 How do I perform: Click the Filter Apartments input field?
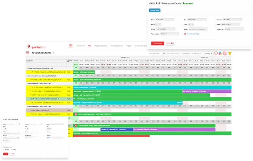tap(173, 53)
